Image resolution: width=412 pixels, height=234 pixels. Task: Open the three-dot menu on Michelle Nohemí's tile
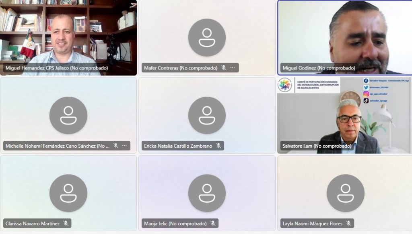pyautogui.click(x=124, y=146)
